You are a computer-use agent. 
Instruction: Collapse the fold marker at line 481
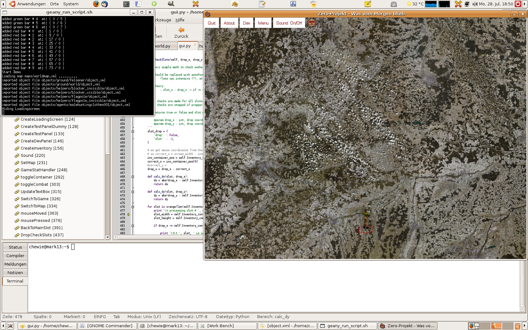(x=133, y=226)
